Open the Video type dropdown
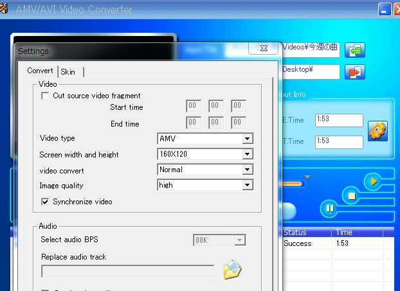Image resolution: width=400 pixels, height=291 pixels. [247, 139]
